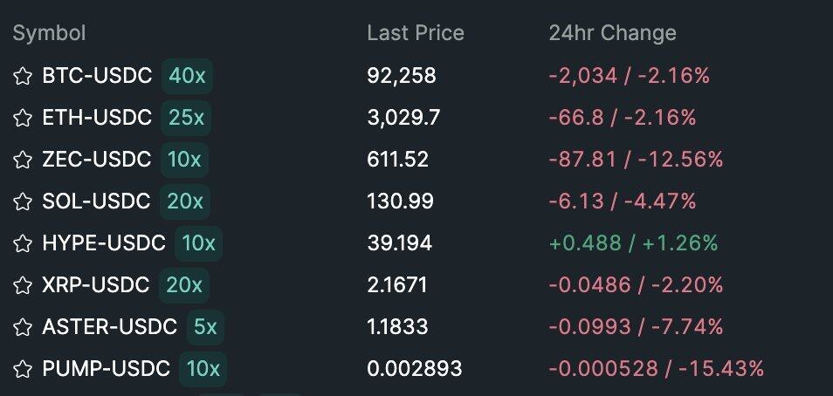Sort by Last Price column header
The image size is (833, 396).
click(415, 33)
